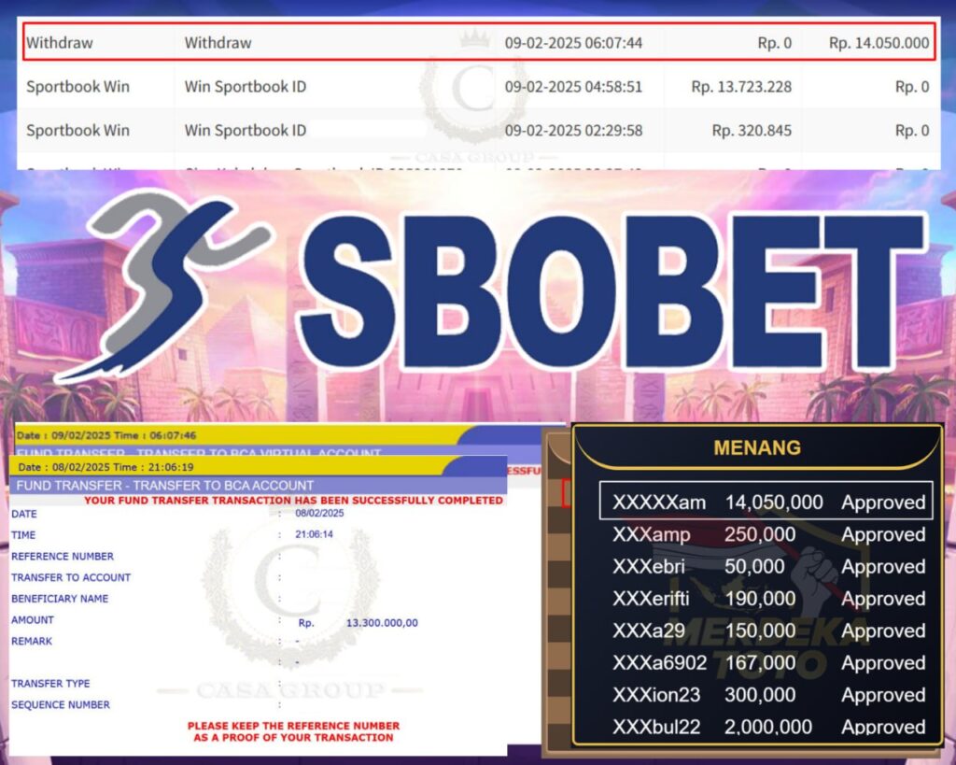Screen dimensions: 956x765
Task: Select the XXXXXam 14,050,000 winner row
Action: coord(766,502)
